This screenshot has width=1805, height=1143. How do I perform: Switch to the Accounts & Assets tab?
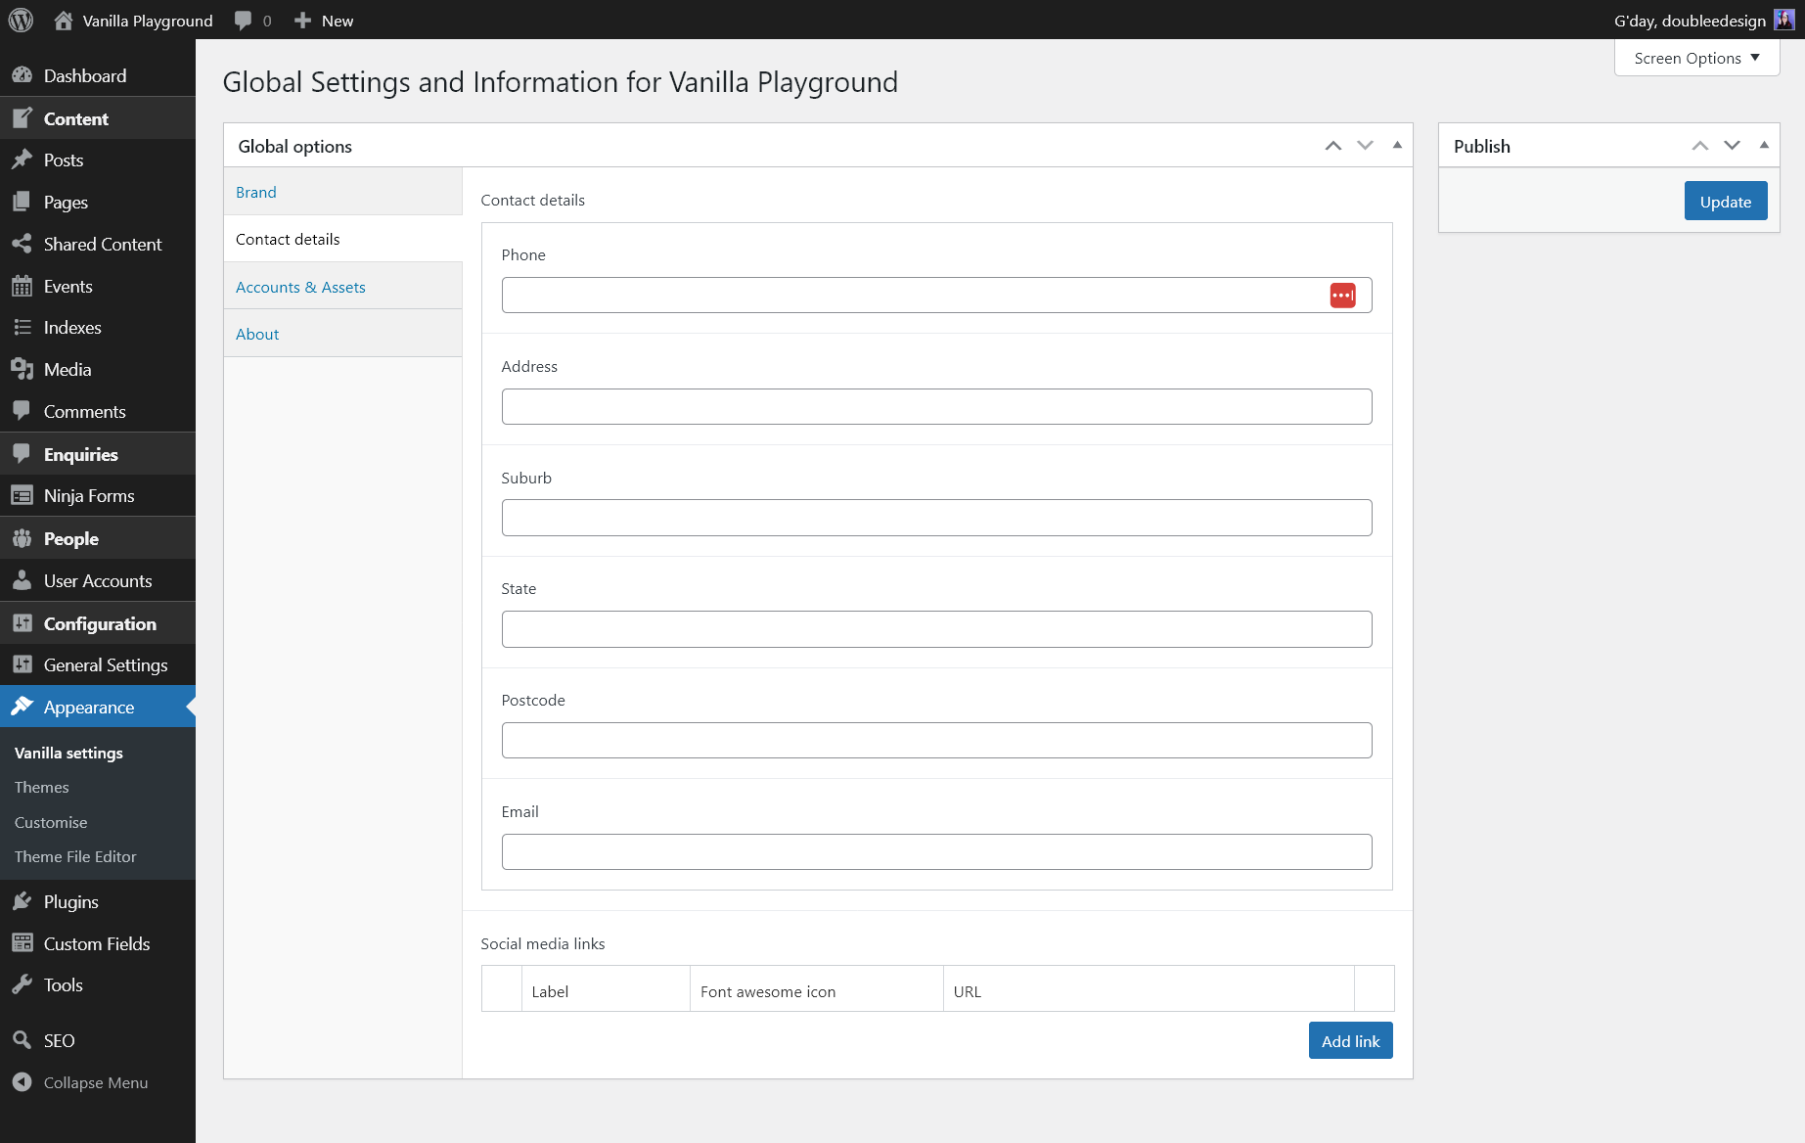(x=300, y=287)
